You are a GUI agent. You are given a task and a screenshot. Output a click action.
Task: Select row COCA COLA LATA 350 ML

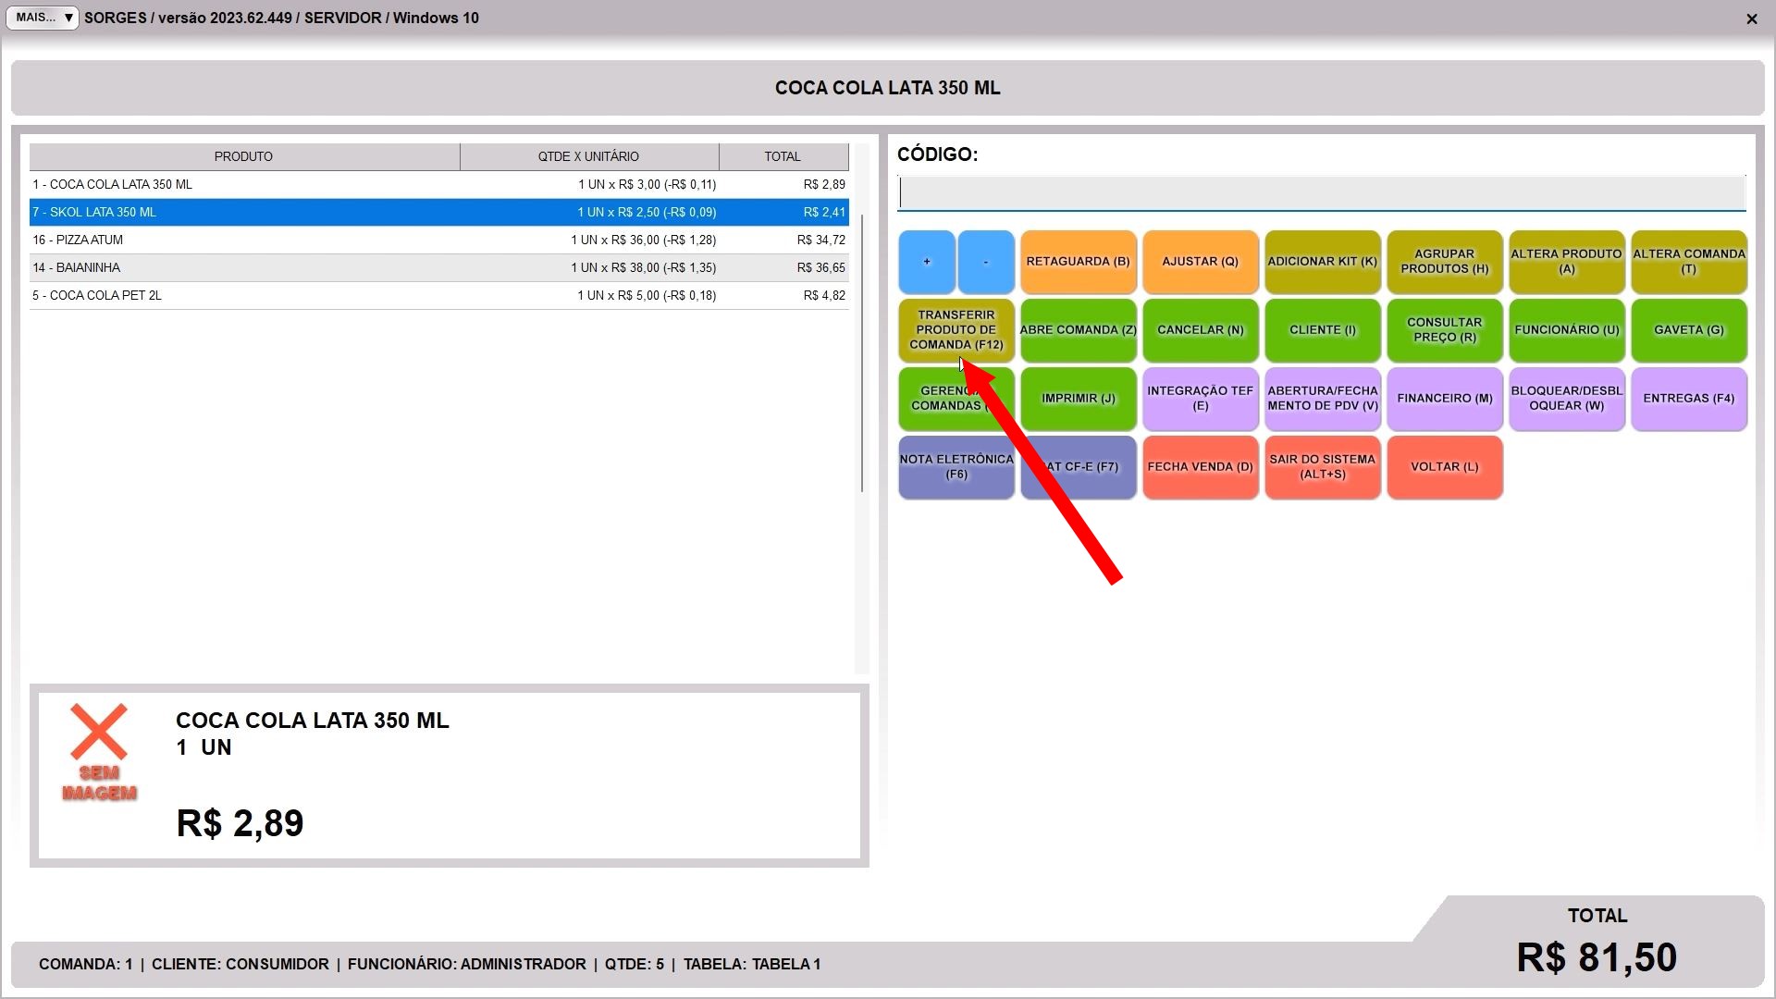click(439, 185)
